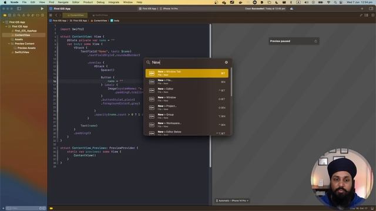Open the Breakpoint navigator icon

pyautogui.click(x=38, y=15)
